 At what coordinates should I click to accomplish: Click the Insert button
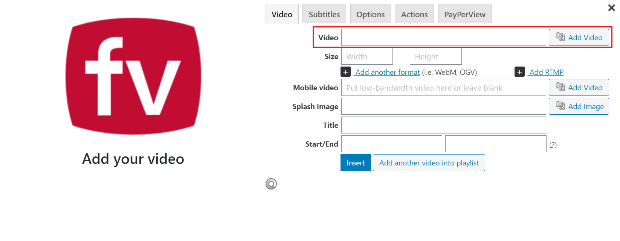click(x=356, y=163)
